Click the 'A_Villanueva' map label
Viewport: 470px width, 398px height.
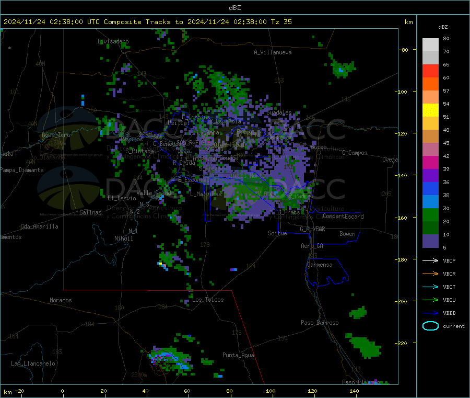click(273, 52)
